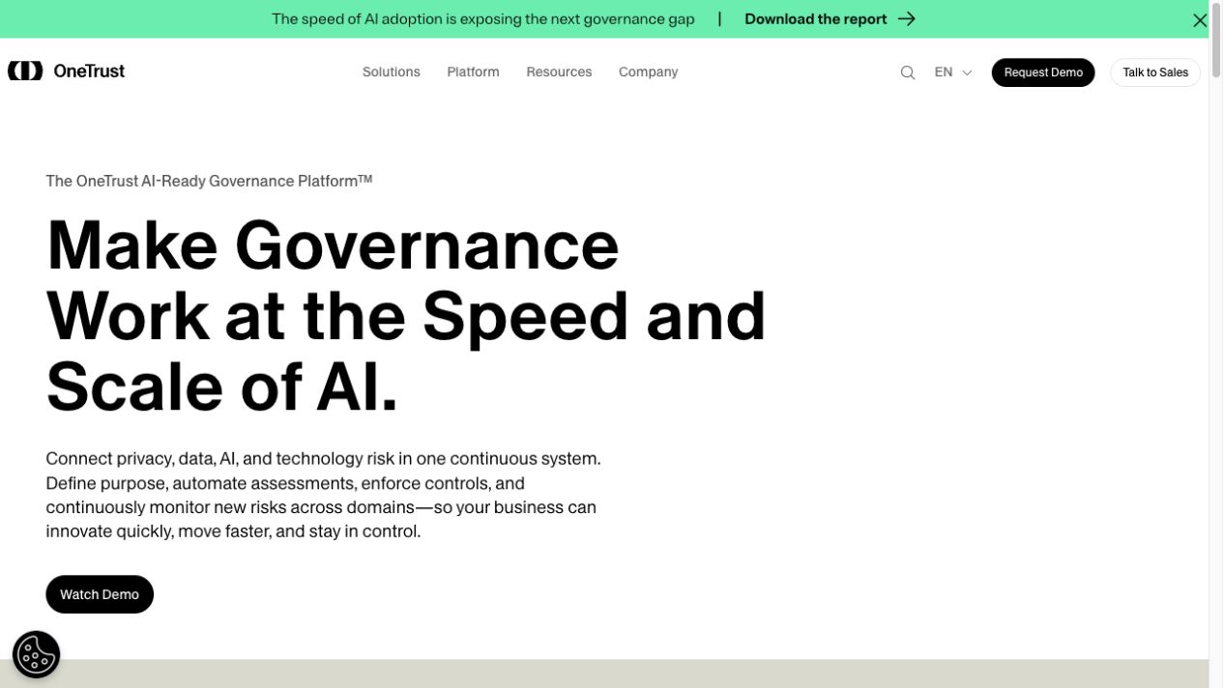Open the Platform menu

pyautogui.click(x=473, y=72)
